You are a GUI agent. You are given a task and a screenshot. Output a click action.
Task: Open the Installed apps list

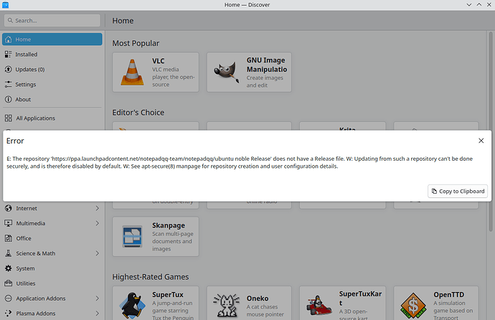tap(52, 55)
